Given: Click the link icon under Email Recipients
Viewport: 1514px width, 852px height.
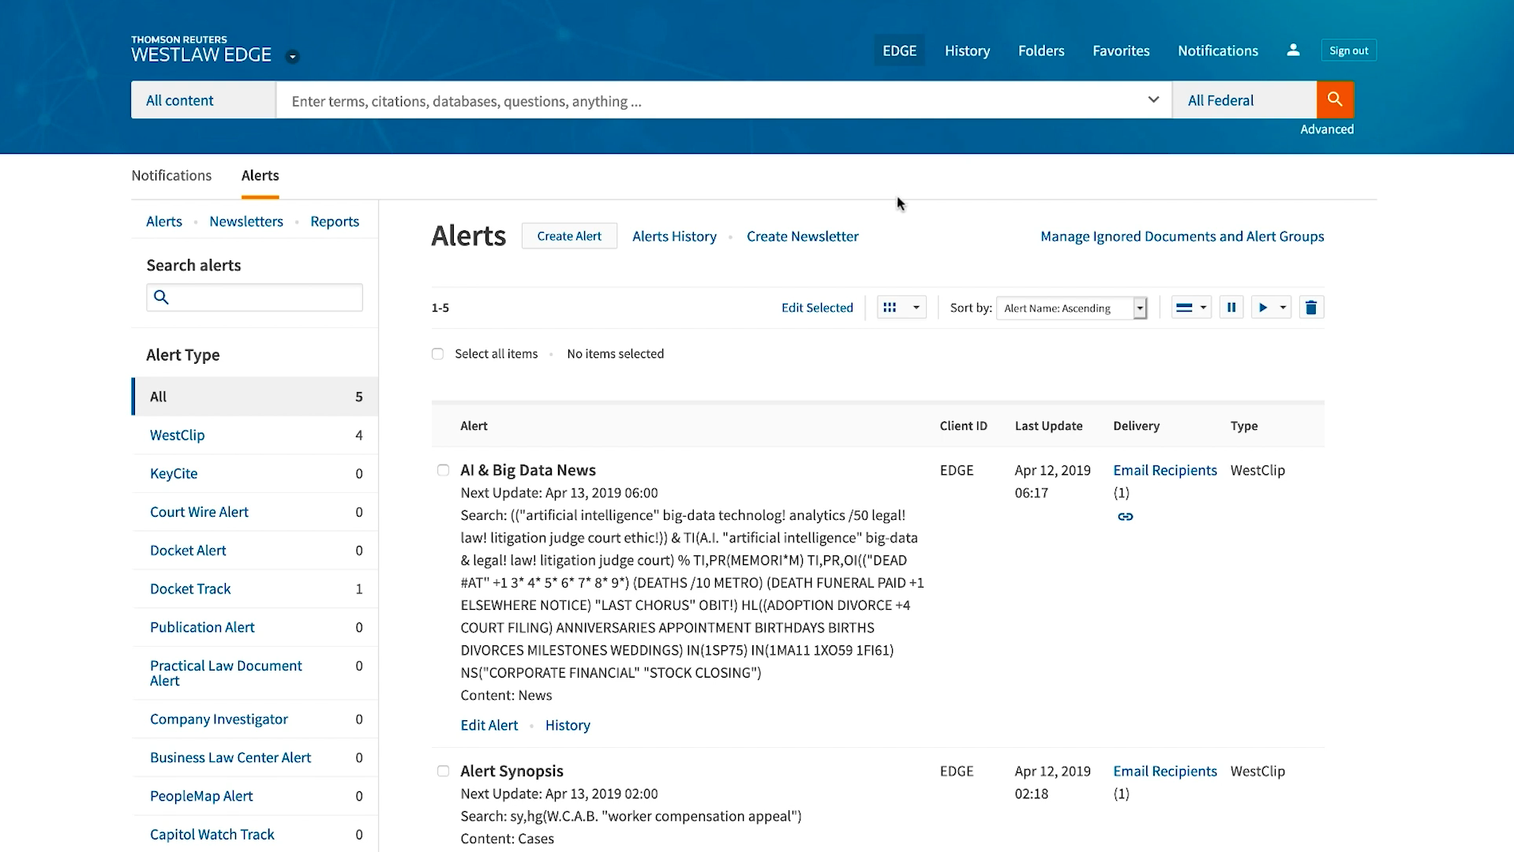Looking at the screenshot, I should click(x=1126, y=517).
